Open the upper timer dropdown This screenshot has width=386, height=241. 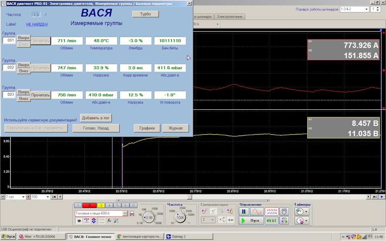tap(306, 211)
